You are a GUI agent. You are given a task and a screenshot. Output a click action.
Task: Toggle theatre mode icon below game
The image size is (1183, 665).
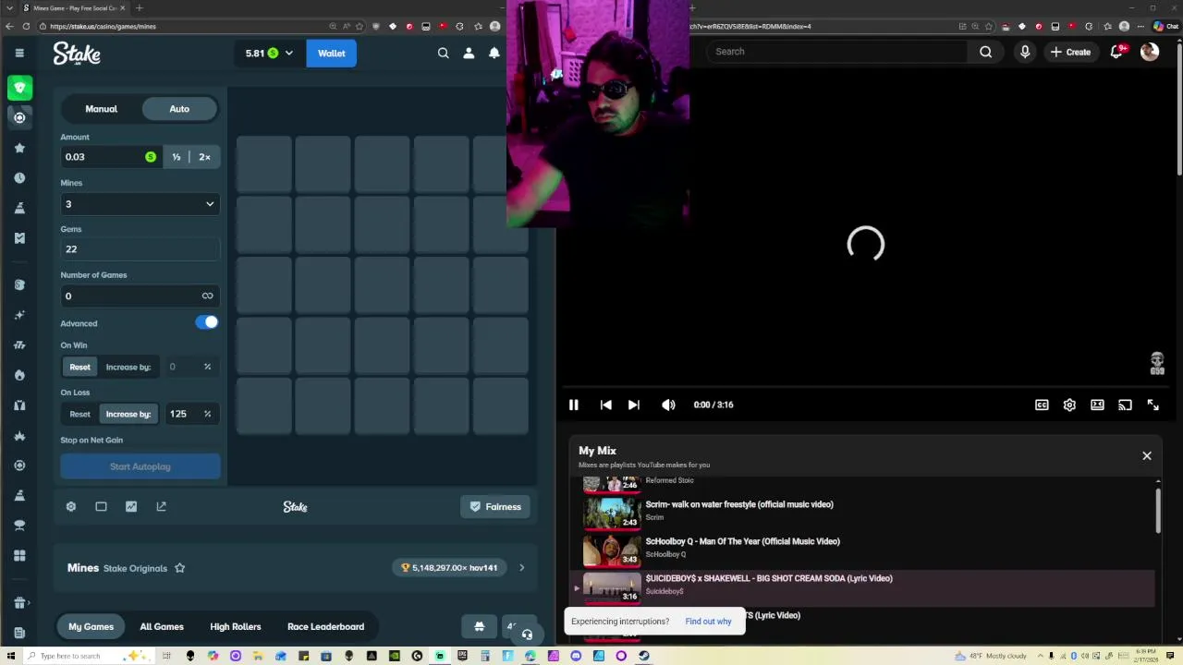pos(101,506)
